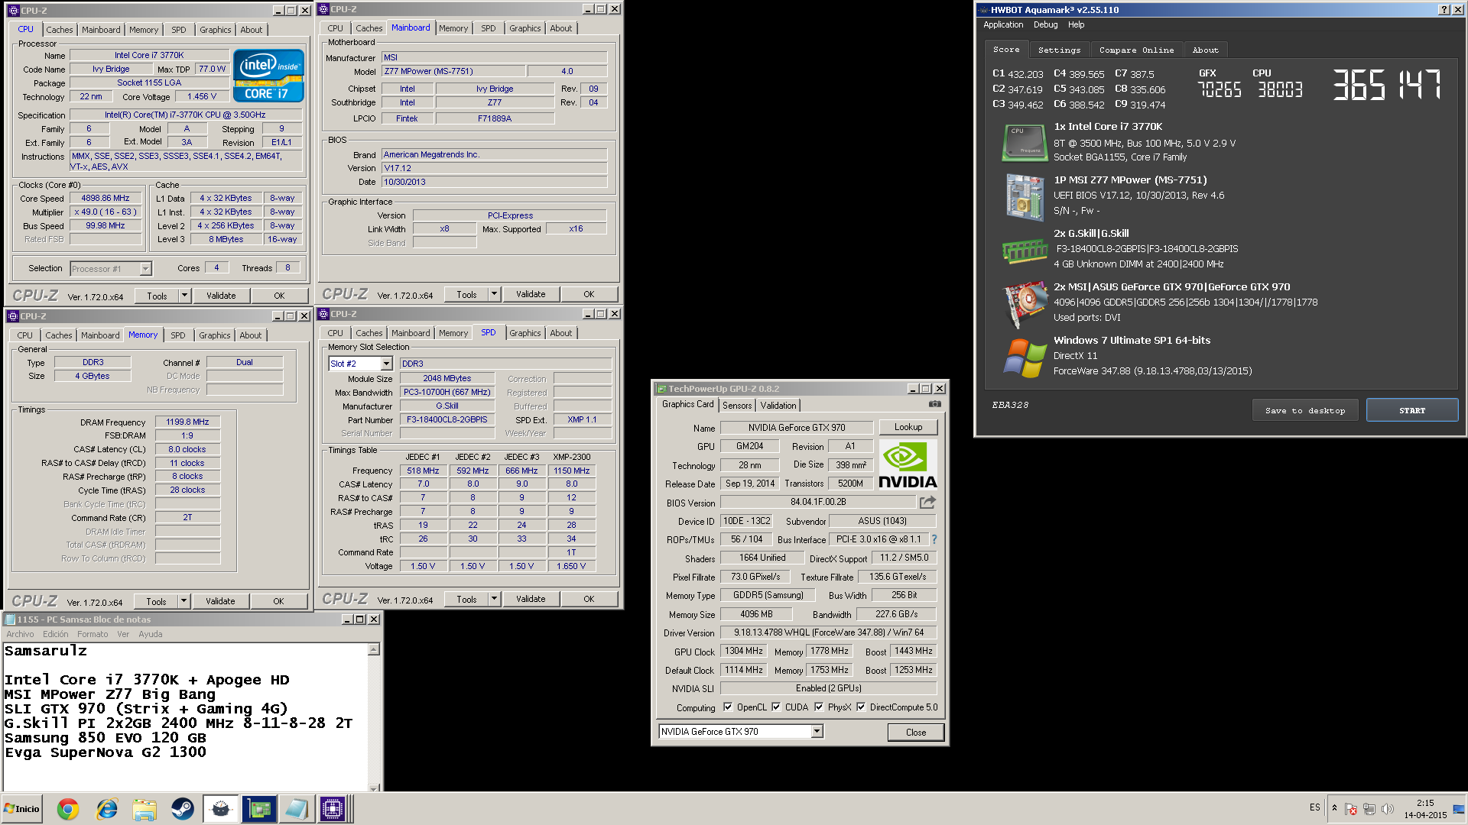Image resolution: width=1468 pixels, height=825 pixels.
Task: Click Notepad scrollbar up arrow
Action: pyautogui.click(x=374, y=649)
